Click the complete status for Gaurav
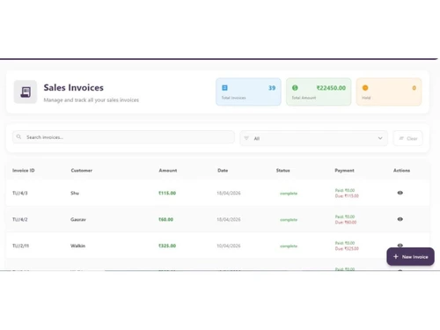The height and width of the screenshot is (330, 440). click(x=289, y=220)
